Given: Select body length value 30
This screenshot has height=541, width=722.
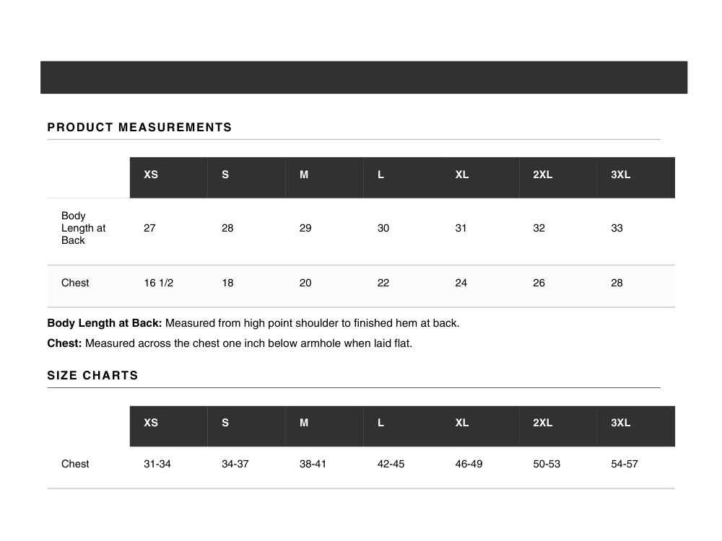Looking at the screenshot, I should (383, 228).
